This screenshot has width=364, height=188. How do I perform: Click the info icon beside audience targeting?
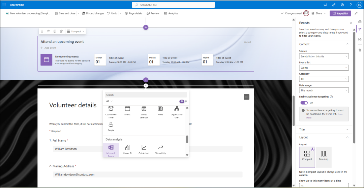point(331,97)
